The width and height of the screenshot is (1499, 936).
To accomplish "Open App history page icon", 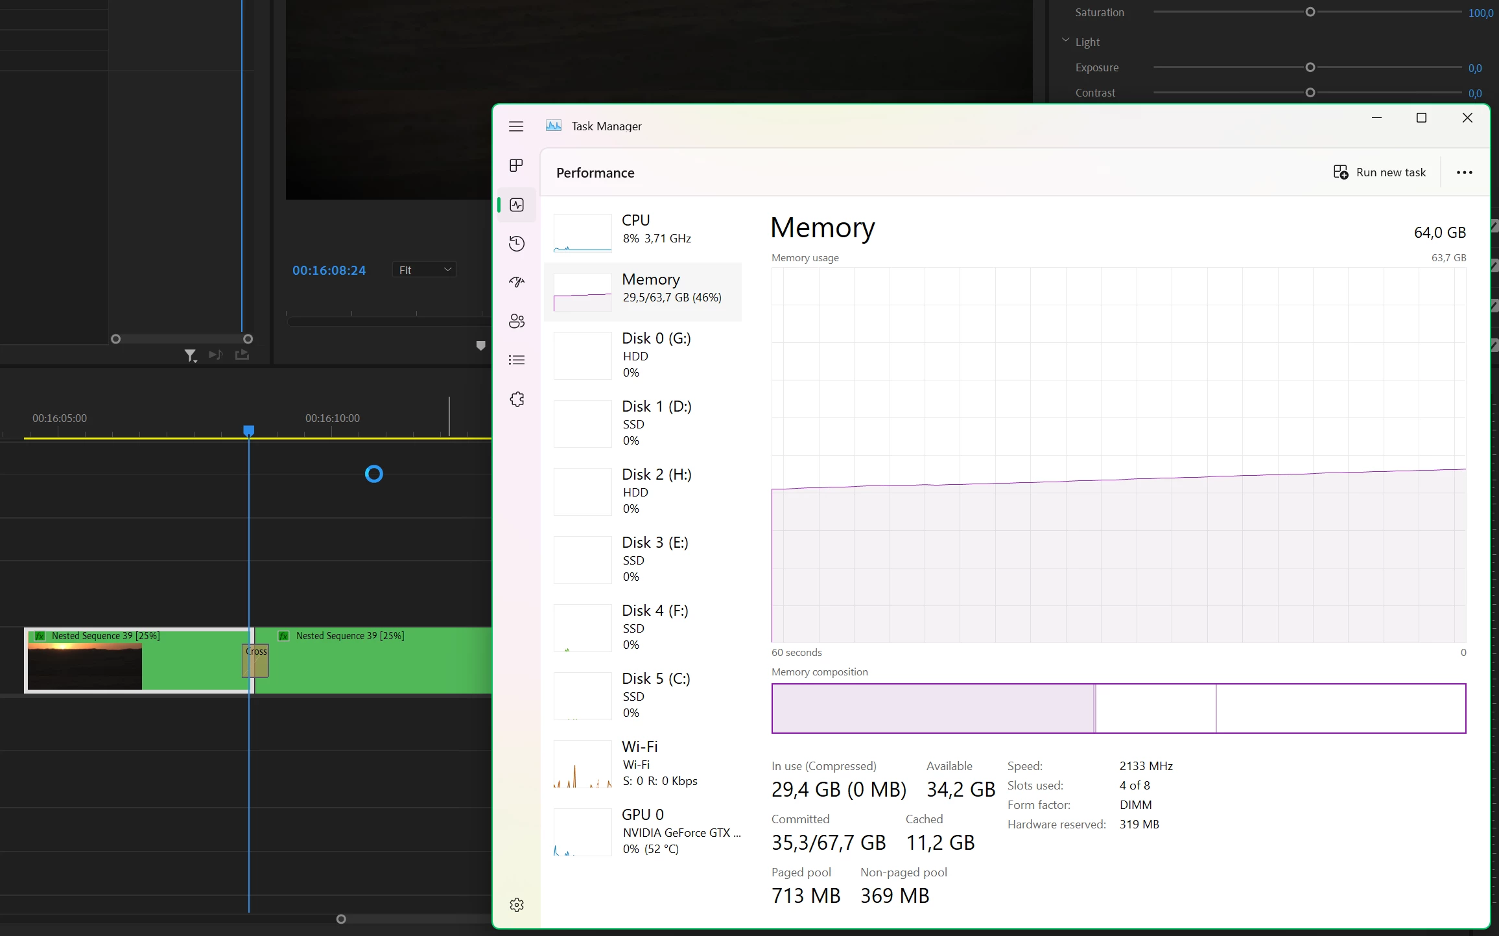I will (x=516, y=244).
